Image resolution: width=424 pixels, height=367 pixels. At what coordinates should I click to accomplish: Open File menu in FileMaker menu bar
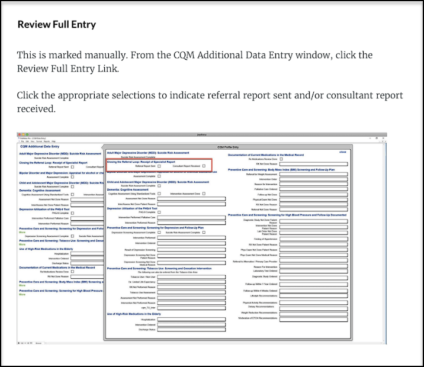[23, 141]
